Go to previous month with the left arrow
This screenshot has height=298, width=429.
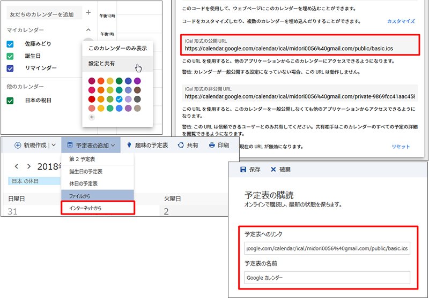tap(17, 166)
